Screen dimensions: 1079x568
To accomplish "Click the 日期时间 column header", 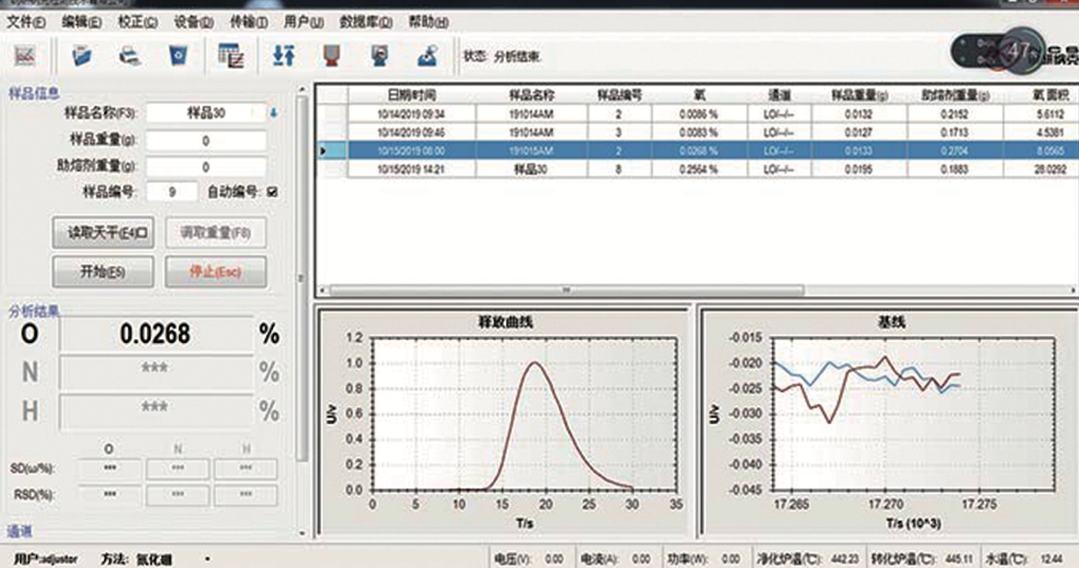I will point(411,95).
